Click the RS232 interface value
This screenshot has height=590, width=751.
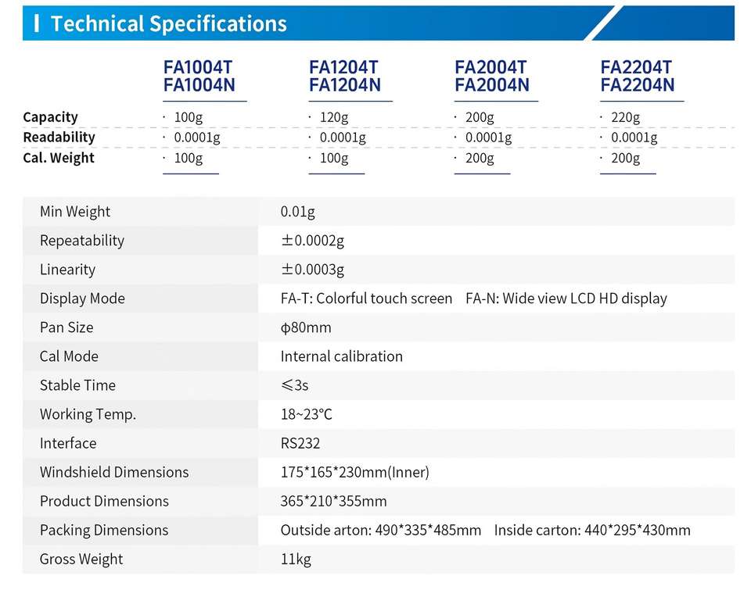300,443
